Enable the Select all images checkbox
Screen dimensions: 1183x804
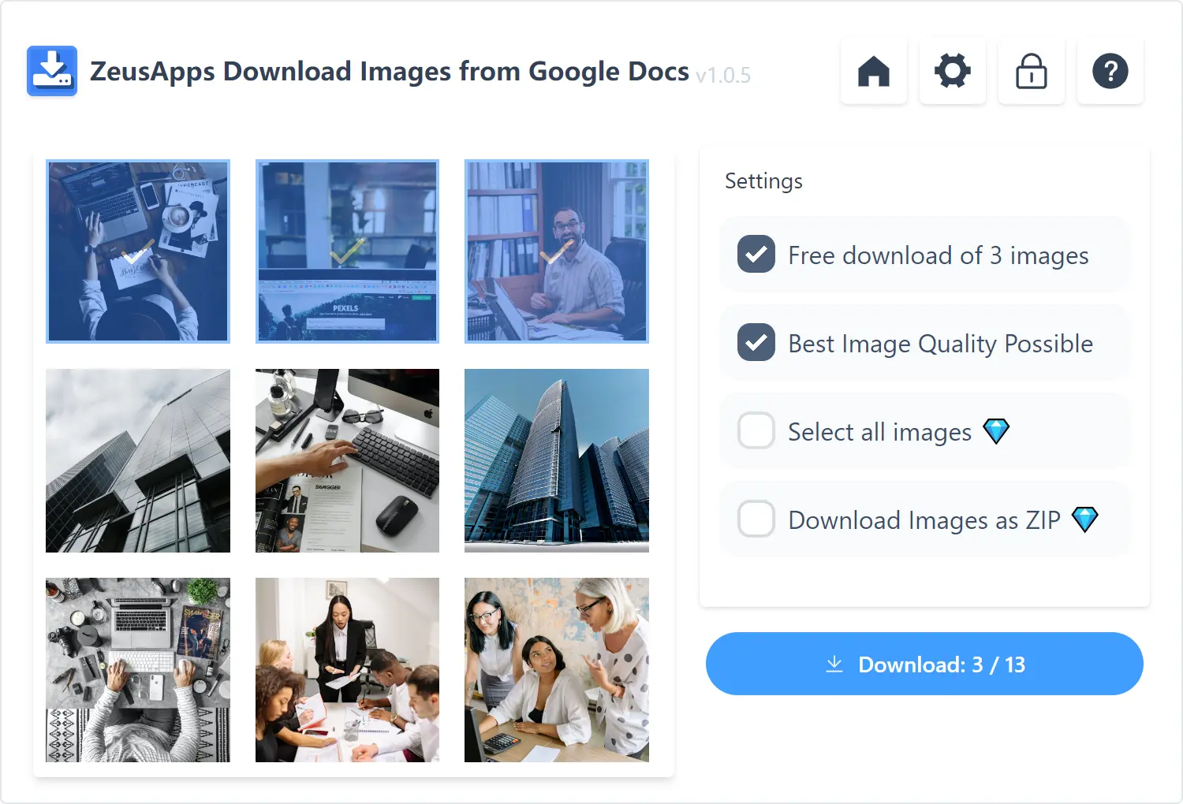tap(756, 431)
